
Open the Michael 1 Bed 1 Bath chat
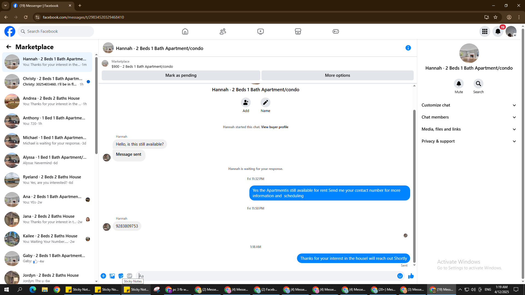click(47, 141)
